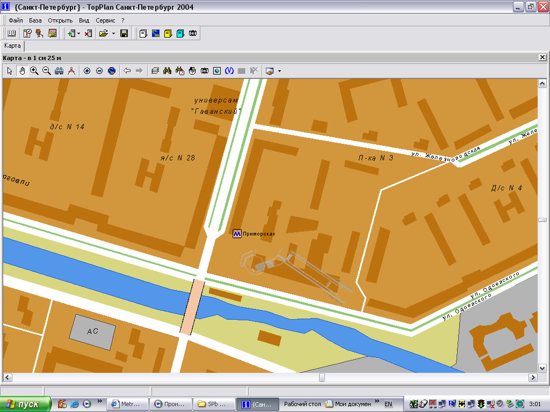550x412 pixels.
Task: Click the round minus zoom button
Action: click(99, 71)
